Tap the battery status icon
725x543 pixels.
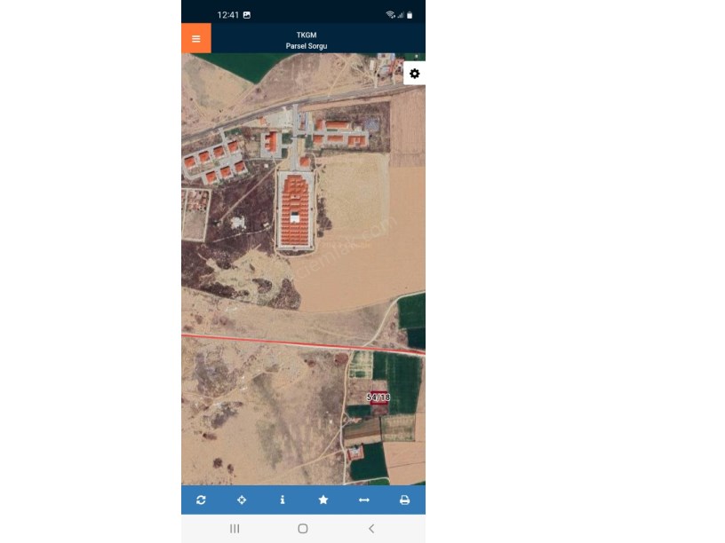(410, 15)
